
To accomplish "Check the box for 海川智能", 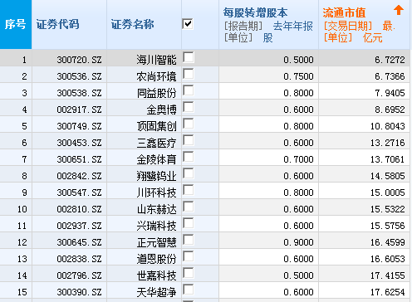I will [x=189, y=57].
